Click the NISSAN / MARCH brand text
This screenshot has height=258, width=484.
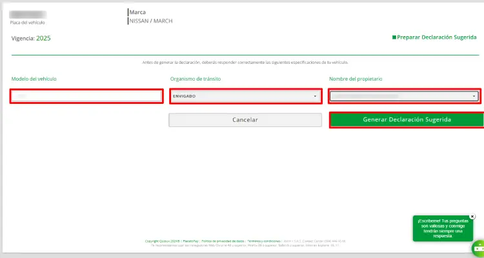pos(151,21)
